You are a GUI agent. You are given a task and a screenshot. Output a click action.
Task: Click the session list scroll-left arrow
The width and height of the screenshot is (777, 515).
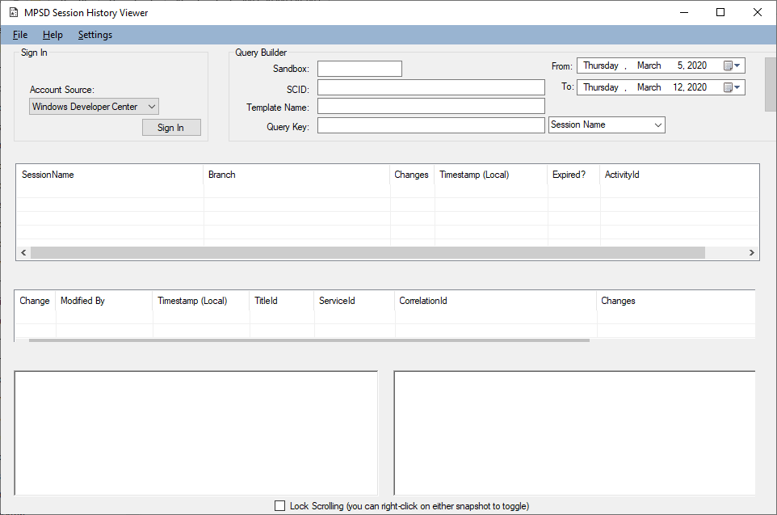coord(23,252)
